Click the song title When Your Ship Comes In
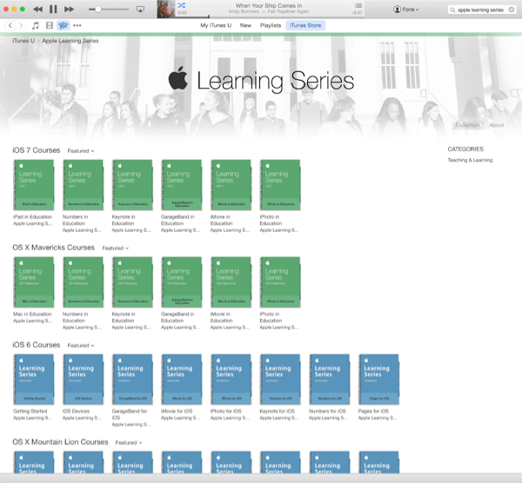Viewport: 522px width, 483px height. coord(269,6)
